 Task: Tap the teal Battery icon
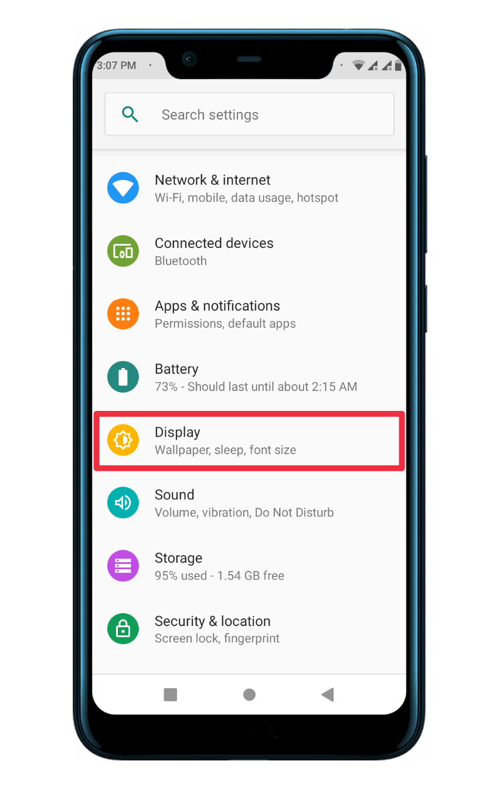tap(123, 377)
